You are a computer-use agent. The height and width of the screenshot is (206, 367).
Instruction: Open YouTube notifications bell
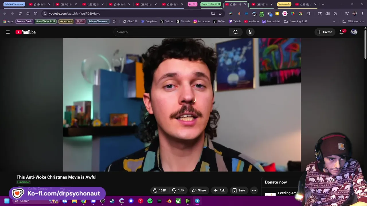(341, 32)
